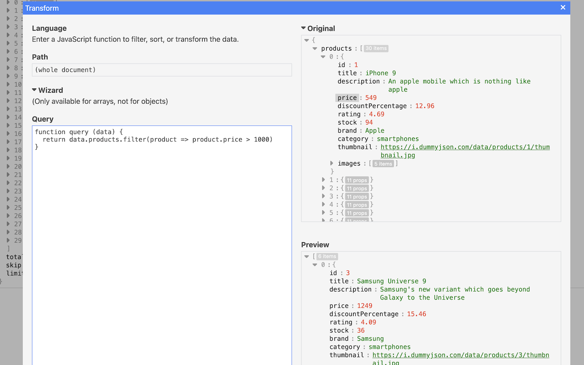The height and width of the screenshot is (365, 584).
Task: Select brand value Samsung in Preview
Action: click(x=370, y=339)
